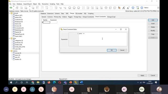Open the Foreign Keys design tab

[78, 17]
